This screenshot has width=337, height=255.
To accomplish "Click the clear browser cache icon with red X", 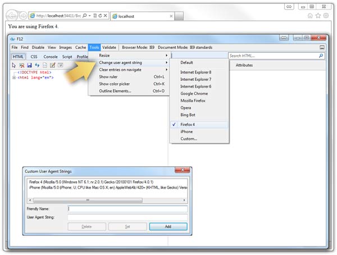I will (22, 65).
